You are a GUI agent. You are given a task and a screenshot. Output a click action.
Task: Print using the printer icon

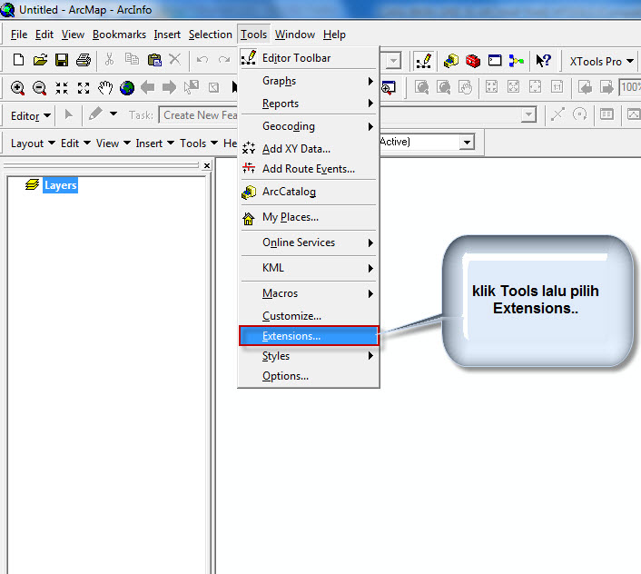point(84,60)
